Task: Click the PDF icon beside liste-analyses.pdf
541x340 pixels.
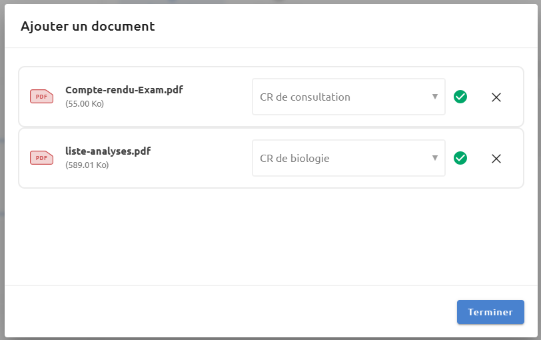Action: tap(42, 158)
